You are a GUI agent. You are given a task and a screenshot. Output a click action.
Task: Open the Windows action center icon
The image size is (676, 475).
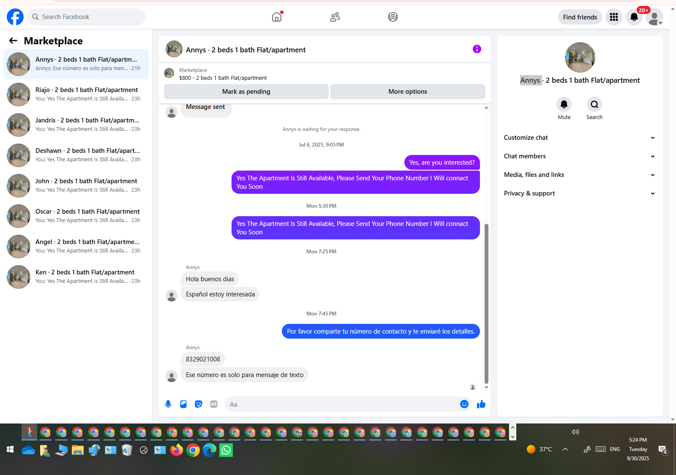point(663,450)
